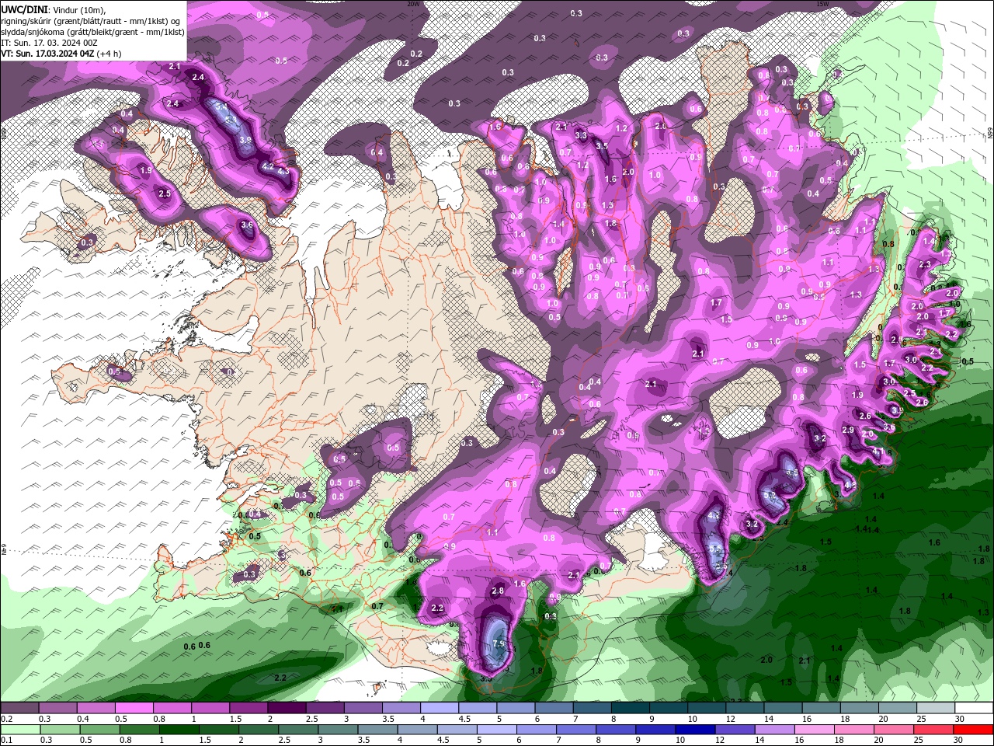Select the dark purple 2 swatch in upper legend row
Viewport: 994px width, 746px height.
point(287,708)
